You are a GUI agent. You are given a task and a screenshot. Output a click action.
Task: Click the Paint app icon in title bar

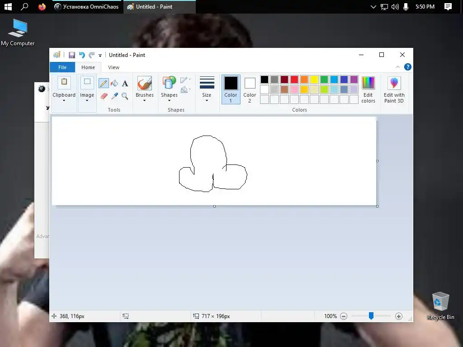point(57,55)
